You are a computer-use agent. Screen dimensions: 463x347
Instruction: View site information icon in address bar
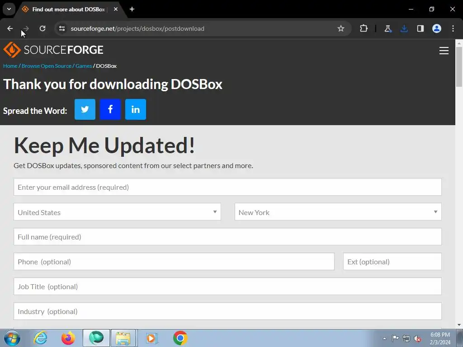coord(61,28)
